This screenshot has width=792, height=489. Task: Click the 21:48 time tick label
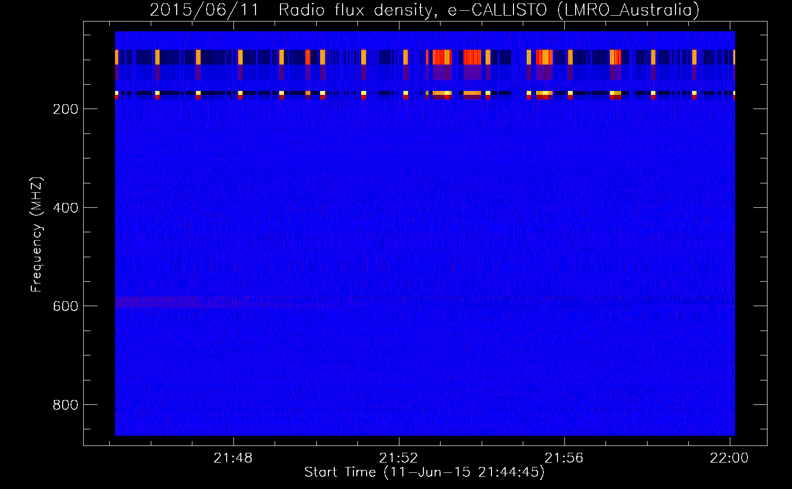pos(233,458)
